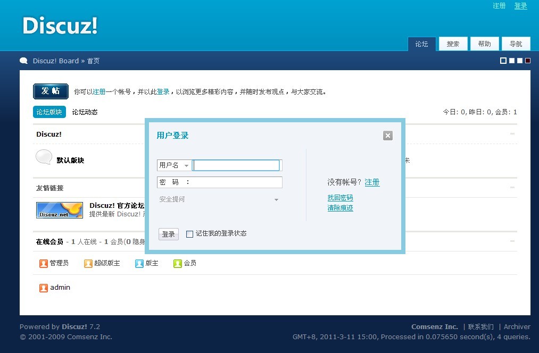Open the 用户名 login type dropdown

[x=174, y=165]
